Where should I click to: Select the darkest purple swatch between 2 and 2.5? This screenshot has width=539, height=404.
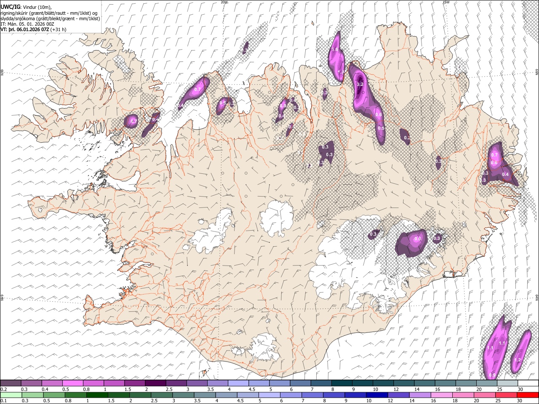click(x=155, y=383)
